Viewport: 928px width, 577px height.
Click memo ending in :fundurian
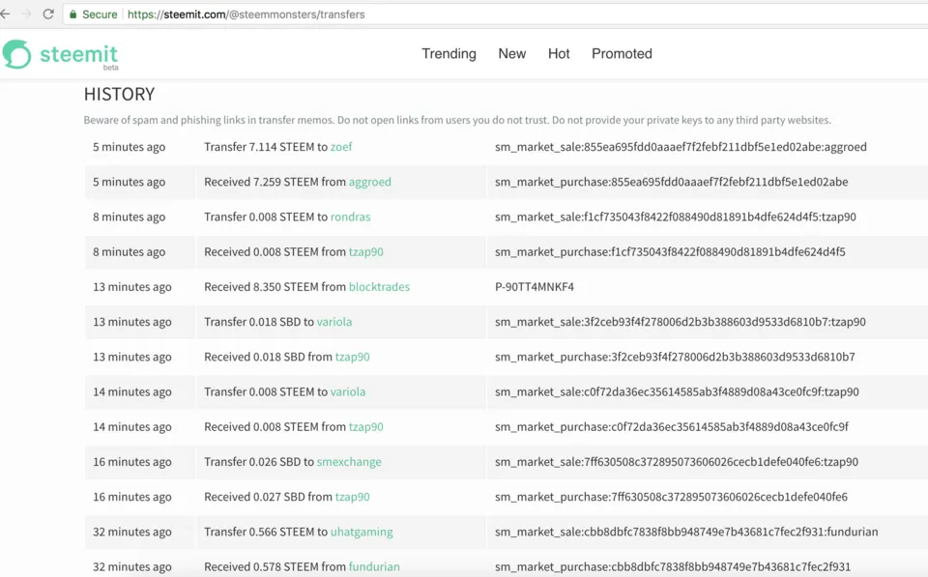point(686,532)
